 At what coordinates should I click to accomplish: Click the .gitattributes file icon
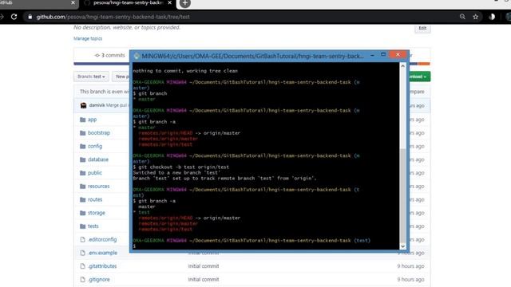click(x=83, y=266)
